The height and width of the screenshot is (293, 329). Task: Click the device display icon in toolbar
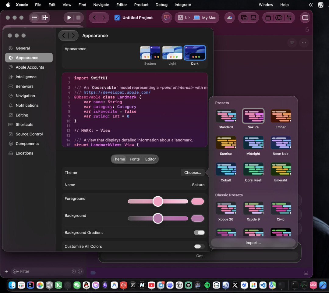coord(253,18)
